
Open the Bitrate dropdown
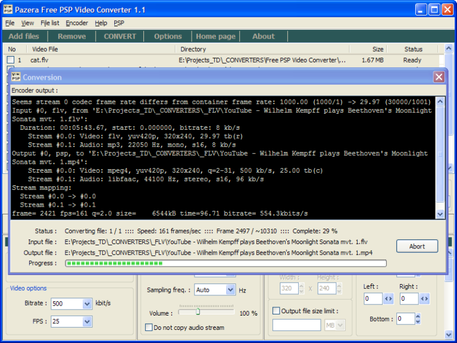click(87, 304)
